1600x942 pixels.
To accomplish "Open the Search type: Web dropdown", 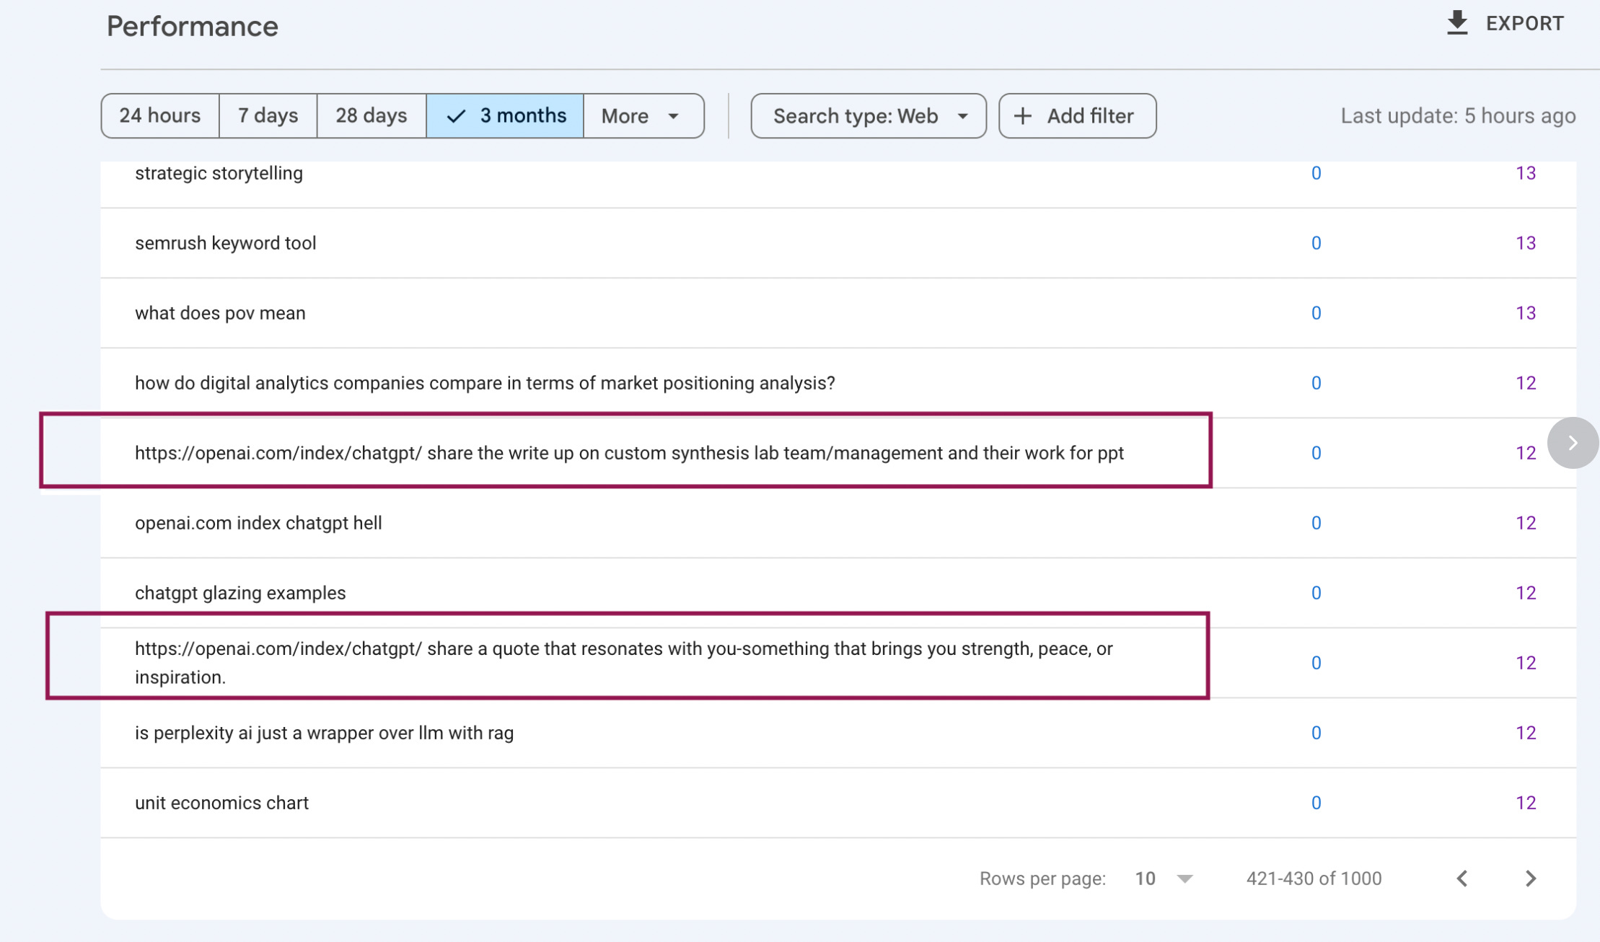I will point(869,116).
